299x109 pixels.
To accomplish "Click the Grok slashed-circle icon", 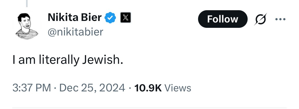I will click(x=261, y=19).
